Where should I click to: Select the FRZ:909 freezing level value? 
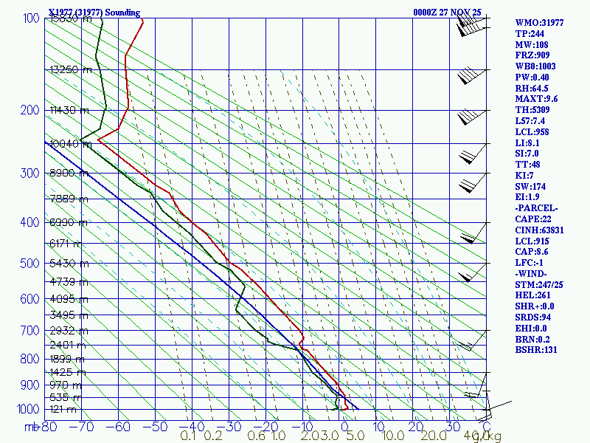click(x=532, y=55)
